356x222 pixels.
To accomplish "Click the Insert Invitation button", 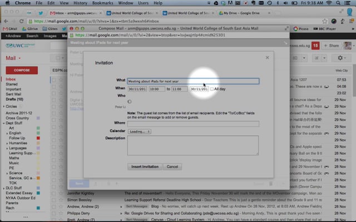I will tap(145, 167).
